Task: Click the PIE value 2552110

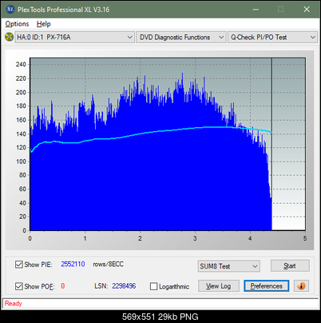Action: click(73, 264)
